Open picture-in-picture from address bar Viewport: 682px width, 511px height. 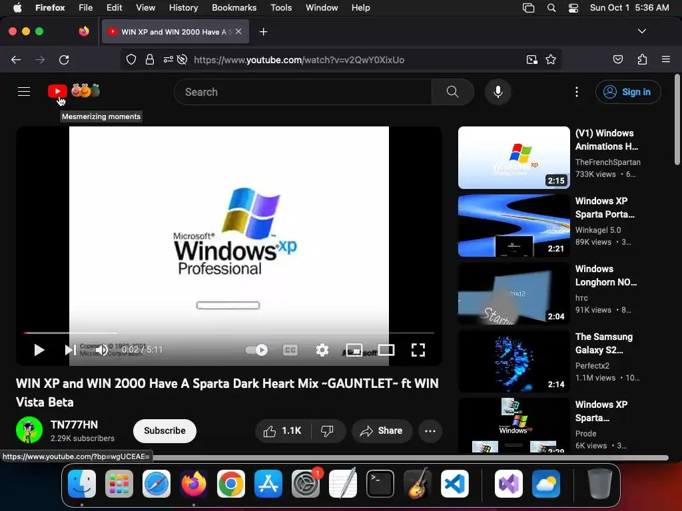click(532, 59)
